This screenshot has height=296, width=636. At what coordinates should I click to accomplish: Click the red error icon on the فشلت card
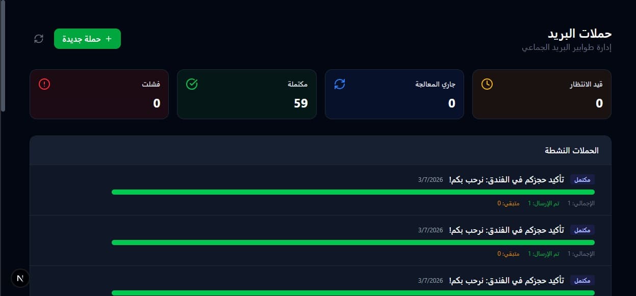[x=44, y=85]
